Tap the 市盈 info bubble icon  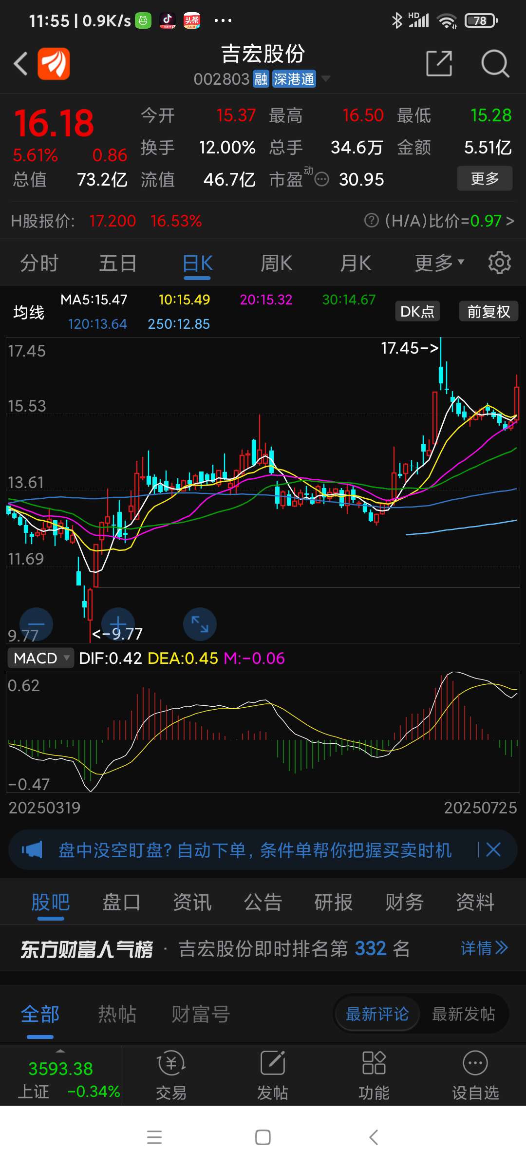321,180
